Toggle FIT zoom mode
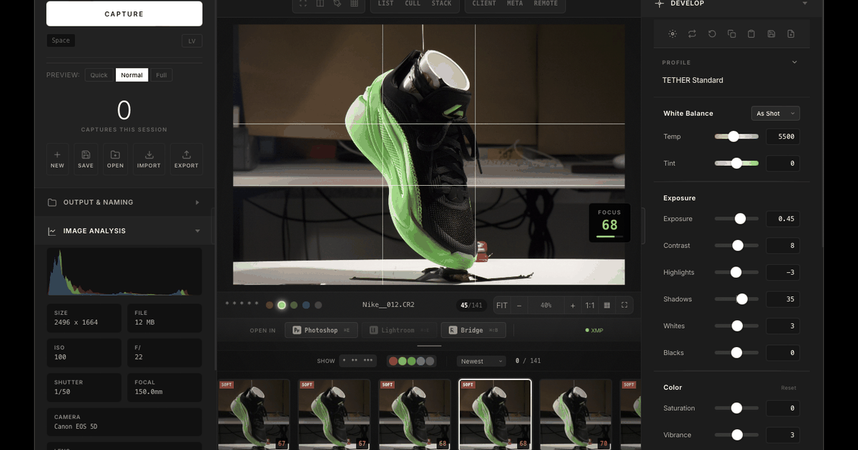Image resolution: width=858 pixels, height=450 pixels. (x=502, y=306)
